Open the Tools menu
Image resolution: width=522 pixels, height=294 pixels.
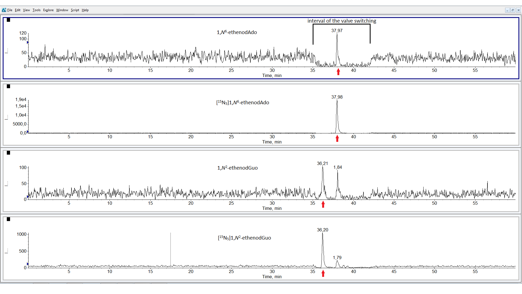tap(36, 10)
